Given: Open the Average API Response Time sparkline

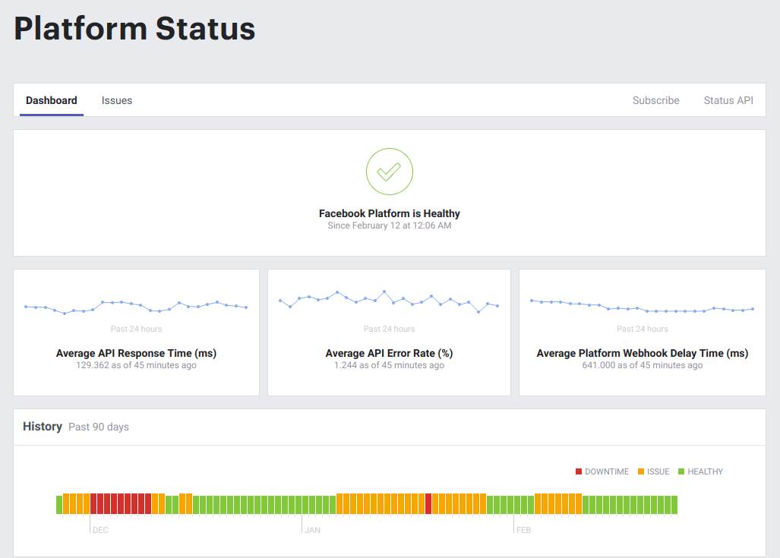Looking at the screenshot, I should (x=136, y=306).
